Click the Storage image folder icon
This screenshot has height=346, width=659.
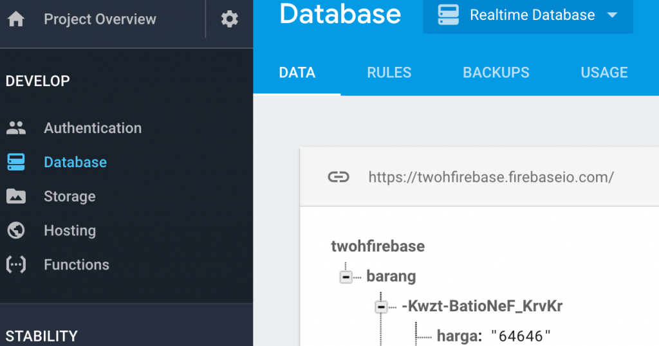click(16, 196)
